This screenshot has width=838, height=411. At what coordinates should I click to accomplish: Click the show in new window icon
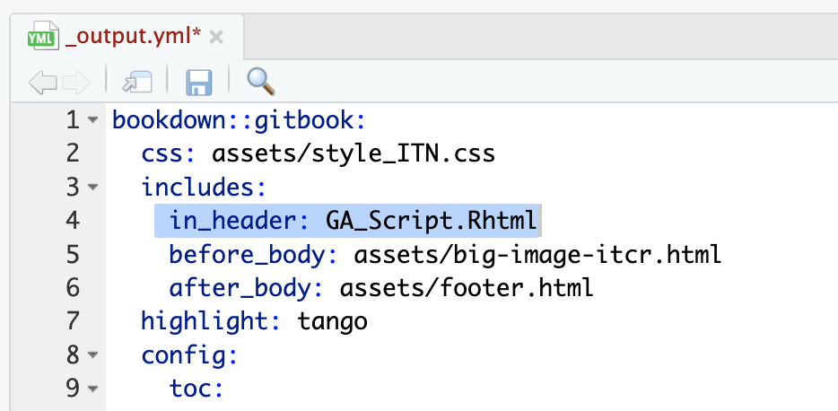137,83
